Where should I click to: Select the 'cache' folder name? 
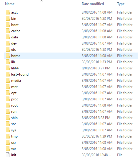[16, 31]
